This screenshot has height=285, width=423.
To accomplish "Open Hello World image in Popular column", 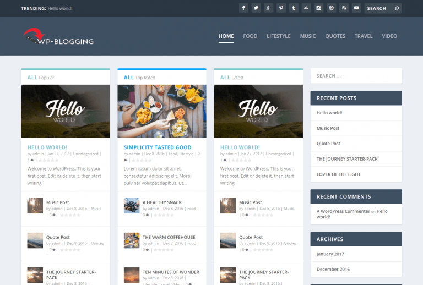I will tap(66, 111).
